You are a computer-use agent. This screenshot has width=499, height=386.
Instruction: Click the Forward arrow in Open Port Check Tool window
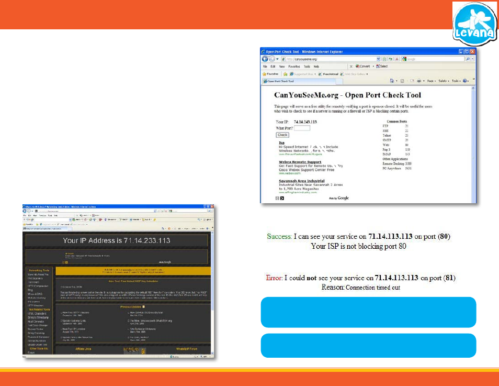[271, 59]
